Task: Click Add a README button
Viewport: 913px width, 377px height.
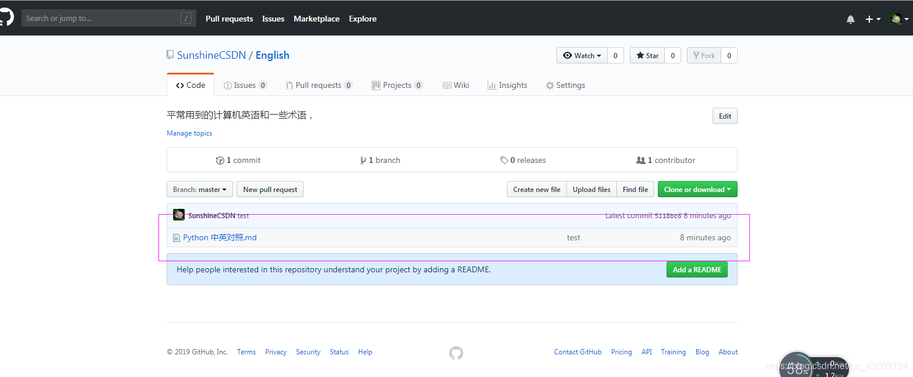Action: [x=697, y=269]
